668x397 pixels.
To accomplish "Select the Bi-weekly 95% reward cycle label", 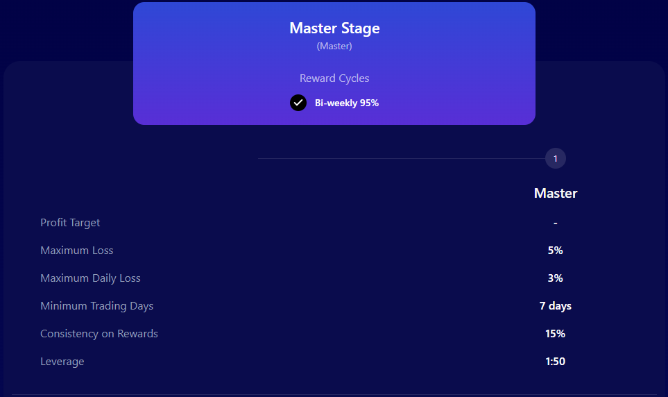I will (347, 103).
